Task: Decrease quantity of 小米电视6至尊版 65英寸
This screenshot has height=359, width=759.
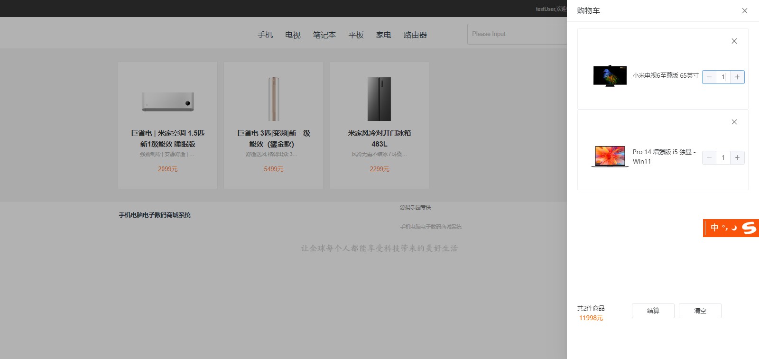Action: (x=709, y=77)
